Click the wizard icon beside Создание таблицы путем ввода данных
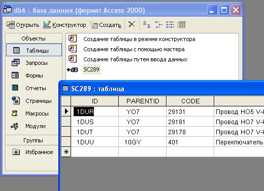 [x=73, y=59]
